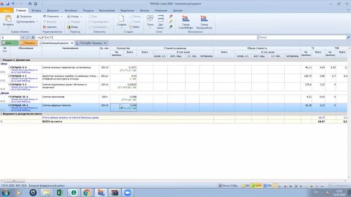Click the Windows Start button

(x=5, y=193)
